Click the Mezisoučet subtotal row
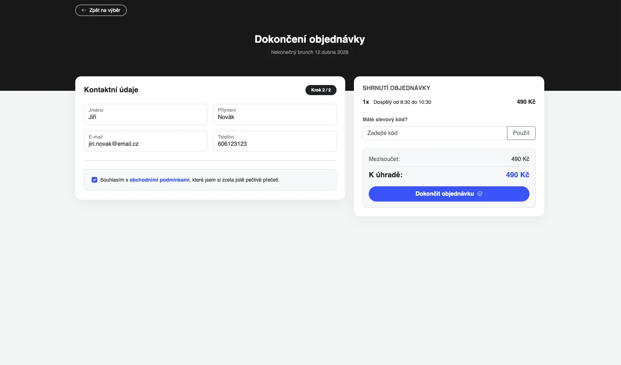The image size is (621, 365). coord(449,159)
